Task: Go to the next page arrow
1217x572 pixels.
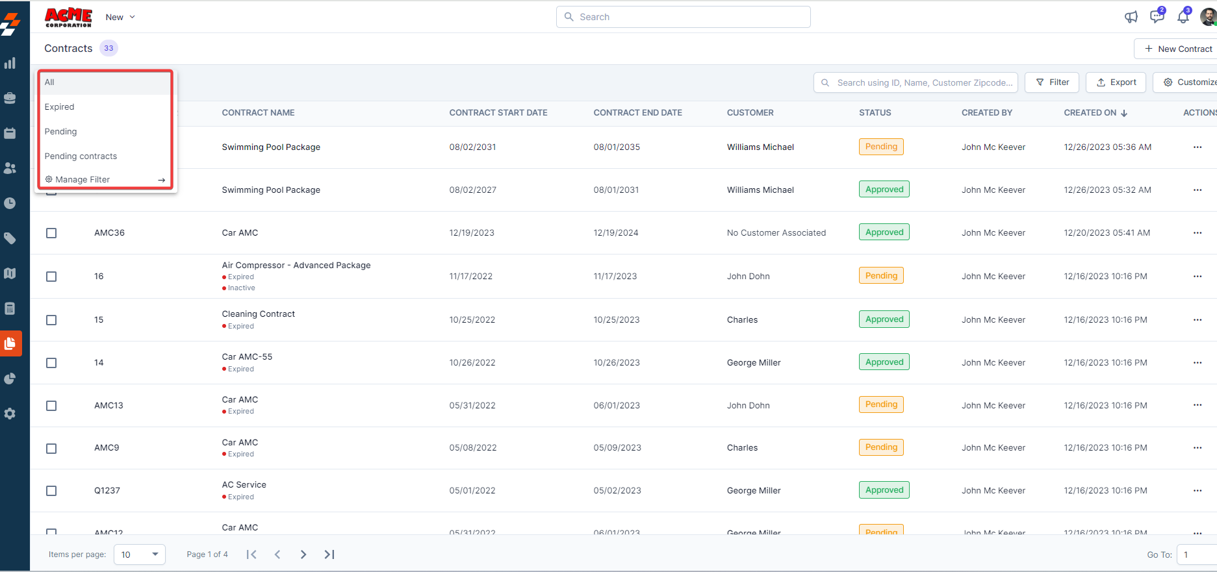Action: (303, 554)
